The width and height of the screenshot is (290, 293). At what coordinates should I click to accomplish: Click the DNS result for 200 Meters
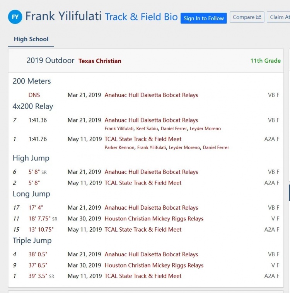34,95
